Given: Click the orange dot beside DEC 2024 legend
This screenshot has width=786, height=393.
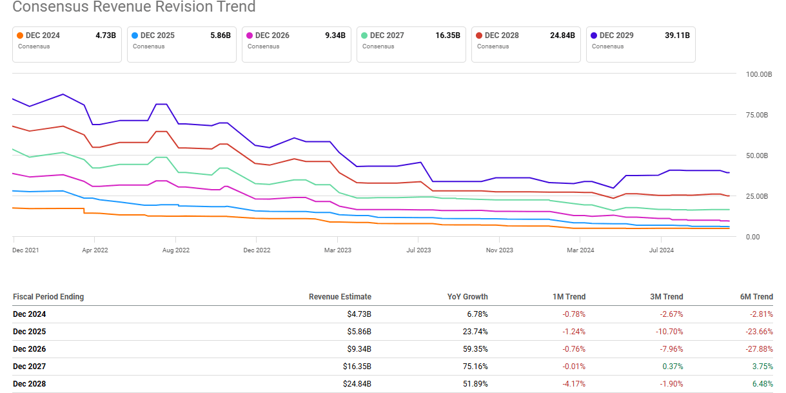Looking at the screenshot, I should coord(21,35).
